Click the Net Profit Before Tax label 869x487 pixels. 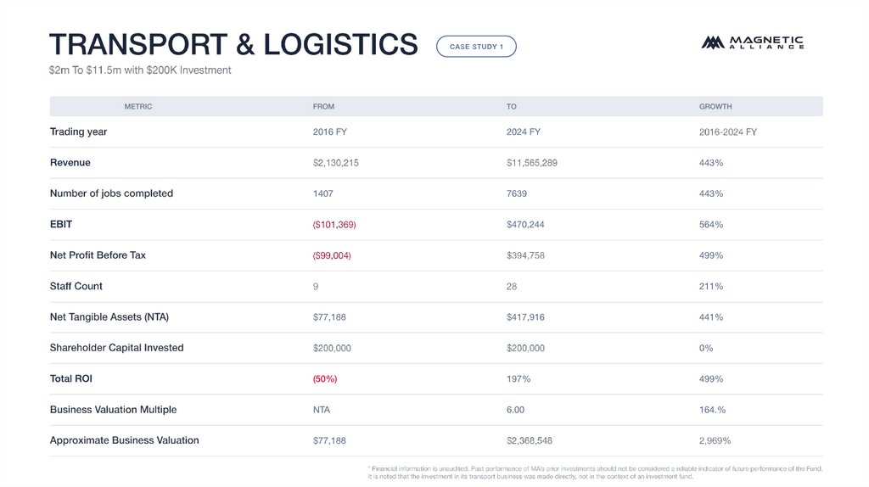pos(98,255)
